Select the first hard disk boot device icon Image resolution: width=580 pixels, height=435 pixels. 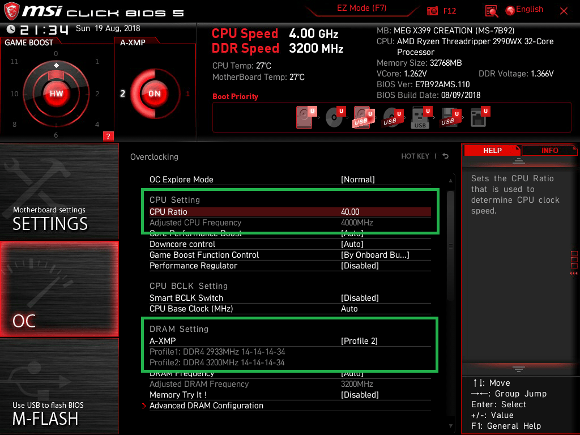coord(306,117)
